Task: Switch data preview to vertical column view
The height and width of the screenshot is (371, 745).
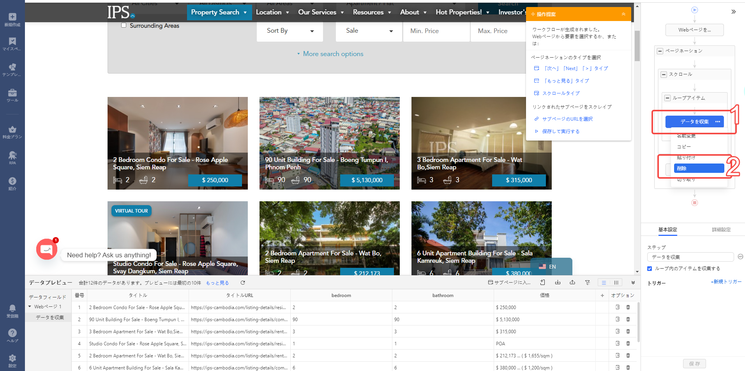Action: 616,283
